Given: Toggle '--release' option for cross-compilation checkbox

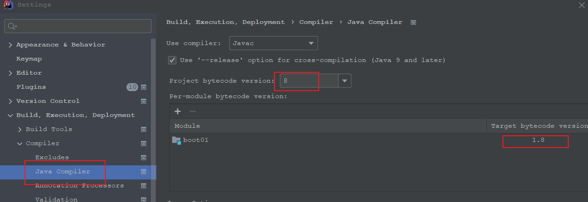Looking at the screenshot, I should click(172, 60).
